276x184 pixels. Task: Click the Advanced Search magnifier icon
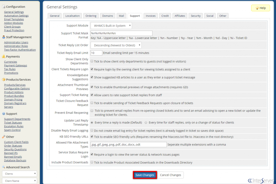(4, 167)
